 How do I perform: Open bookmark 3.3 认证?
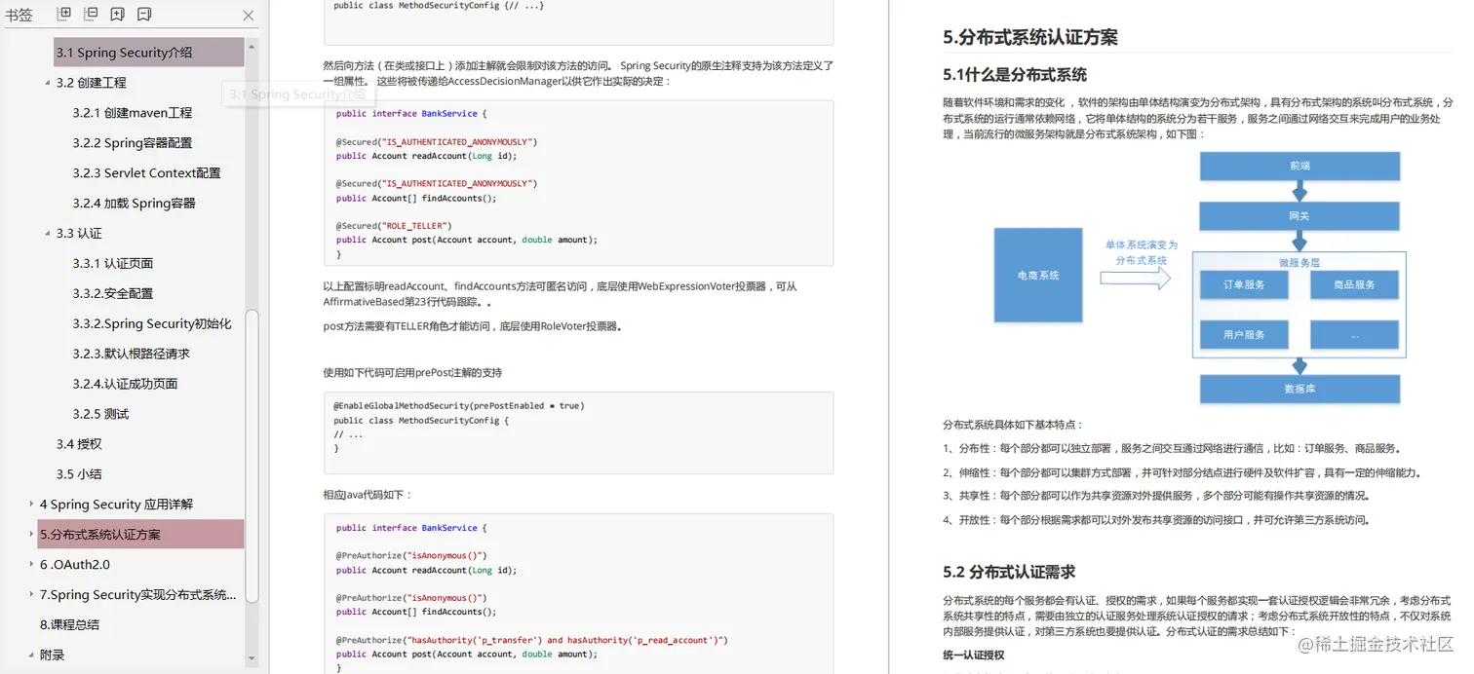[79, 234]
